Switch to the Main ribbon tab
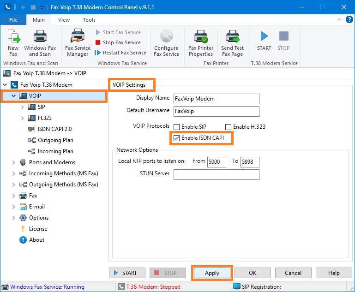 click(x=39, y=20)
